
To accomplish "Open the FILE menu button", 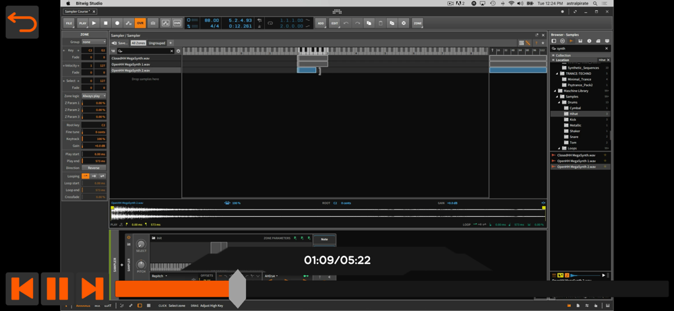I will coord(69,23).
